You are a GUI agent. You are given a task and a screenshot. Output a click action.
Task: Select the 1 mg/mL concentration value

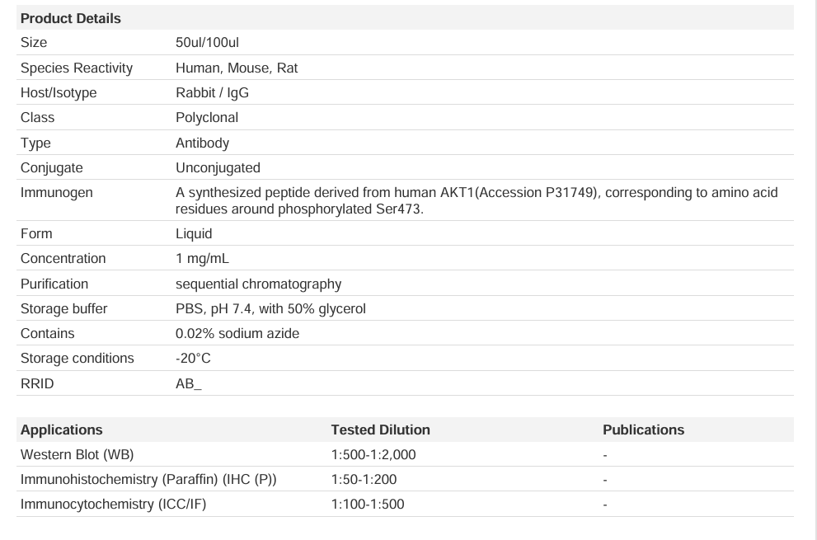point(202,259)
